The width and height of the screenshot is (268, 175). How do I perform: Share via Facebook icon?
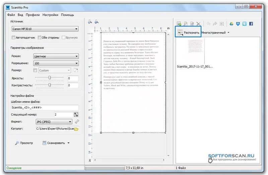[251, 24]
